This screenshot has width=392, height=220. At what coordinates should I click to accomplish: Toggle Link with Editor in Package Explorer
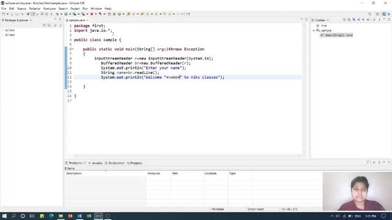click(49, 25)
